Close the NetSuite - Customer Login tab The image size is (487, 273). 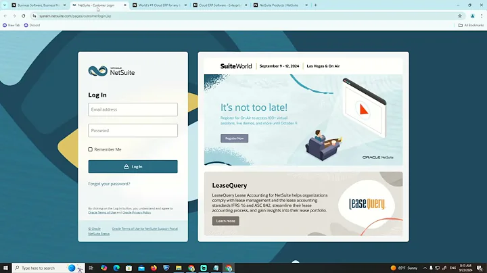click(125, 5)
